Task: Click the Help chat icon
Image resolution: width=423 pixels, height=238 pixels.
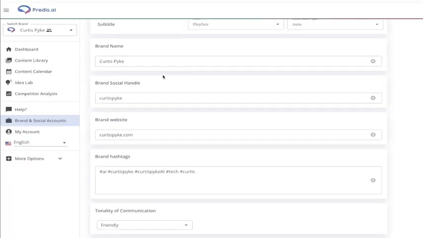Action: (x=8, y=110)
